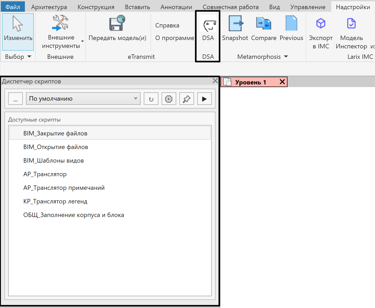The image size is (375, 308).
Task: Open the Файл tab
Action: [13, 7]
